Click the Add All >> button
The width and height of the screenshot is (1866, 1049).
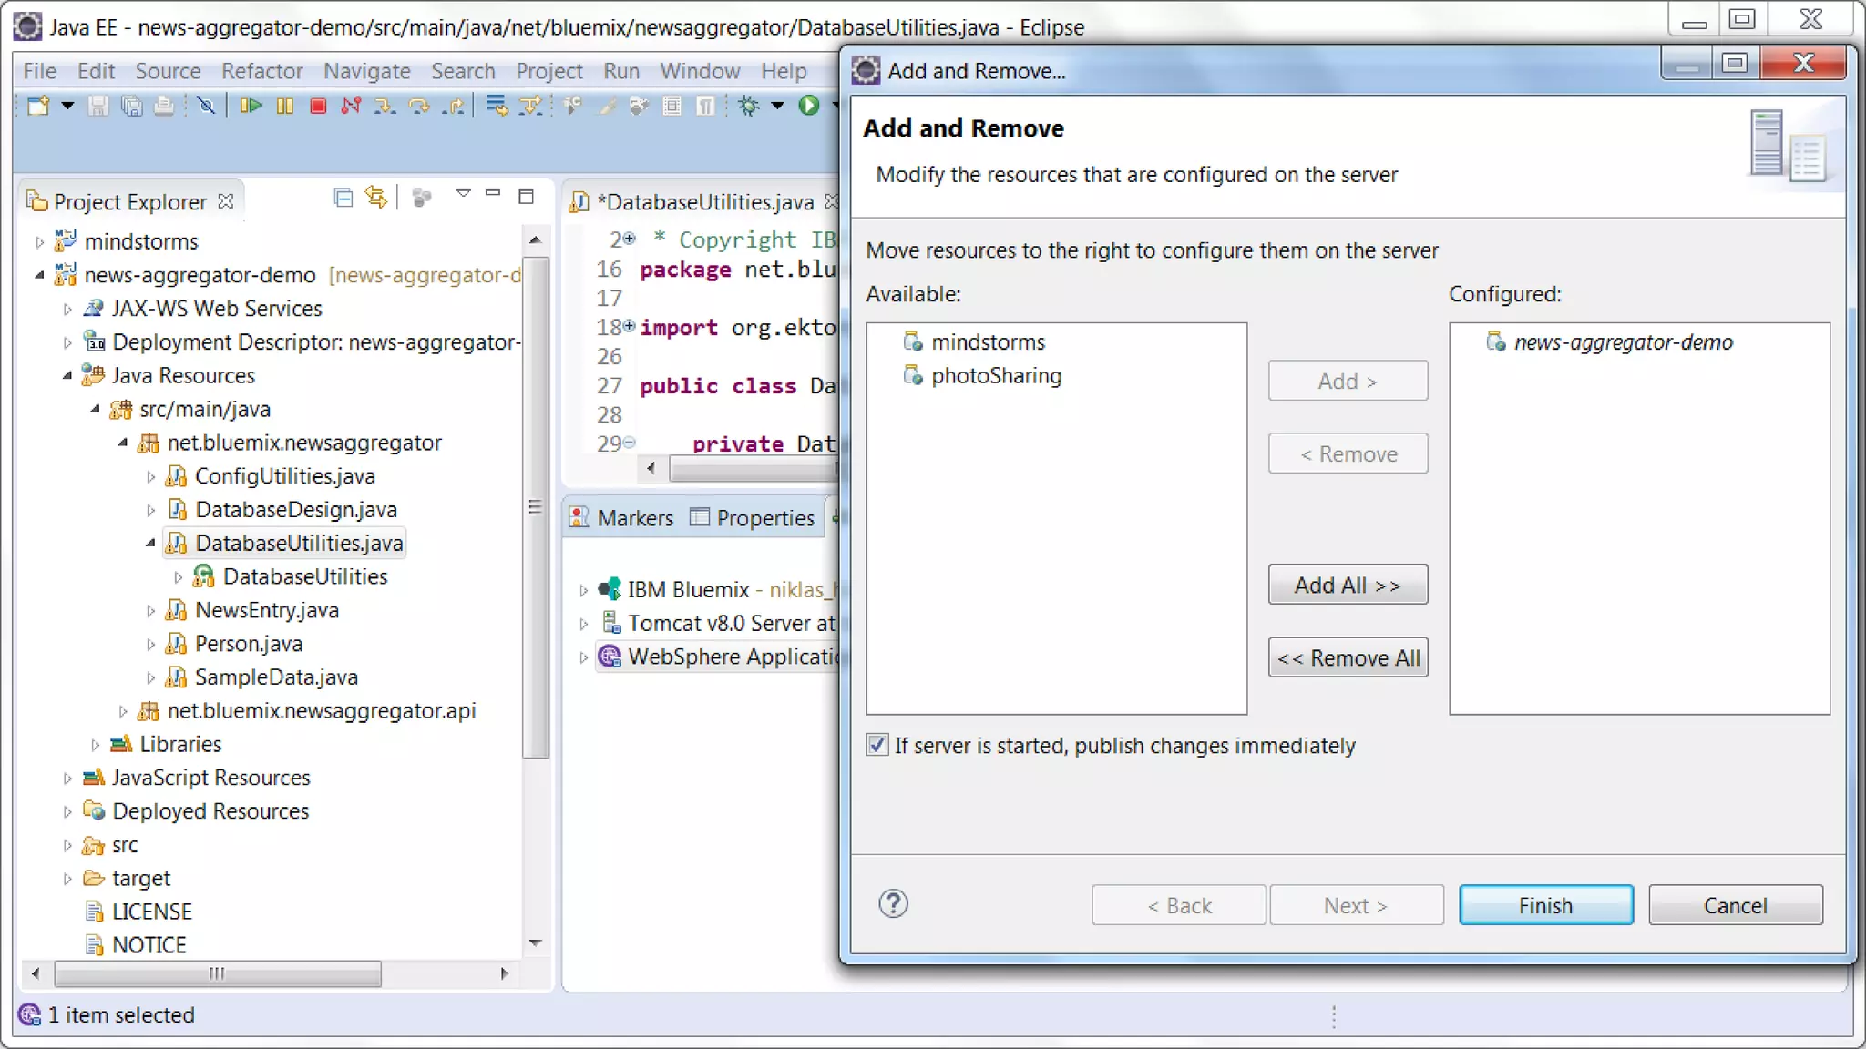pyautogui.click(x=1347, y=585)
